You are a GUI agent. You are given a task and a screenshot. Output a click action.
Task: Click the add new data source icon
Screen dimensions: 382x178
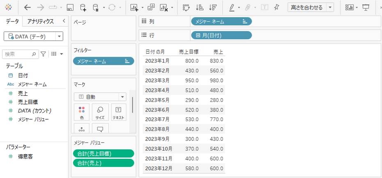pos(83,8)
